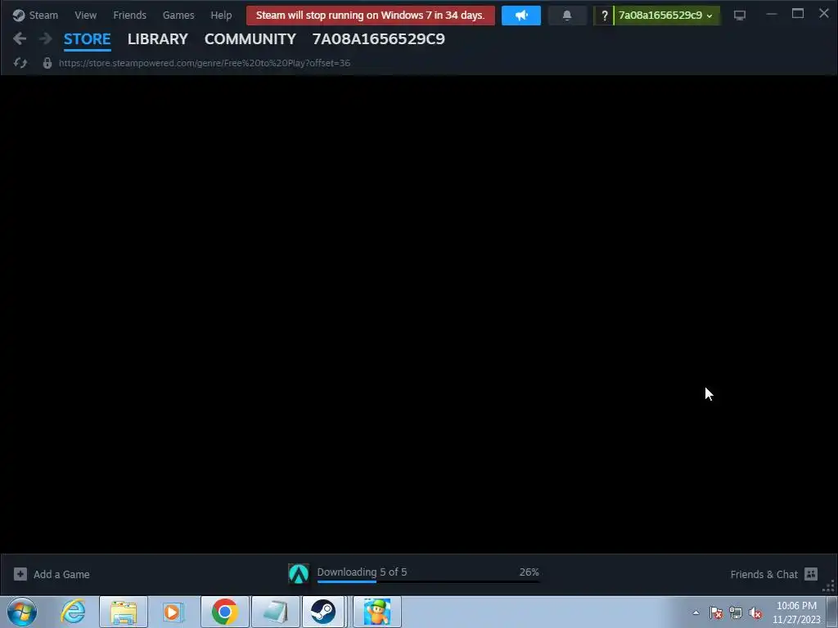Click the download progress bar
Viewport: 838px width, 628px height.
[x=427, y=581]
